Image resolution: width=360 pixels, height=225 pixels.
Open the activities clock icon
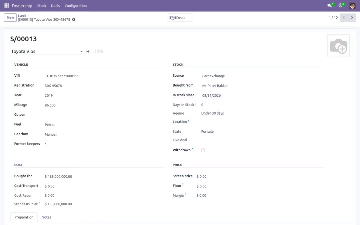[340, 5]
